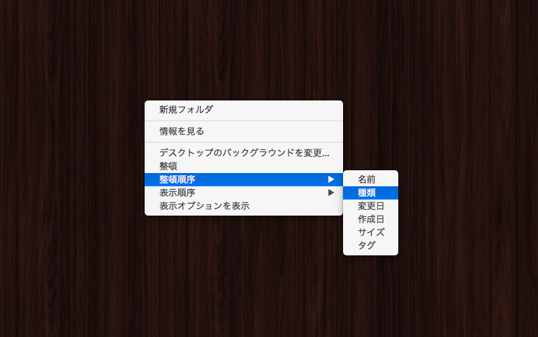Viewport: 538px width, 337px height.
Task: Expand the arrow next to 整頓順序
Action: [x=331, y=179]
